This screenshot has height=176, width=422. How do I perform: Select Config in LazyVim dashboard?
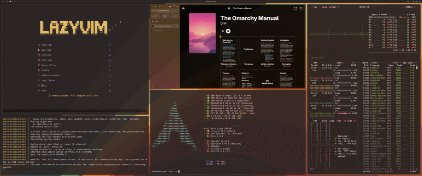[74, 70]
